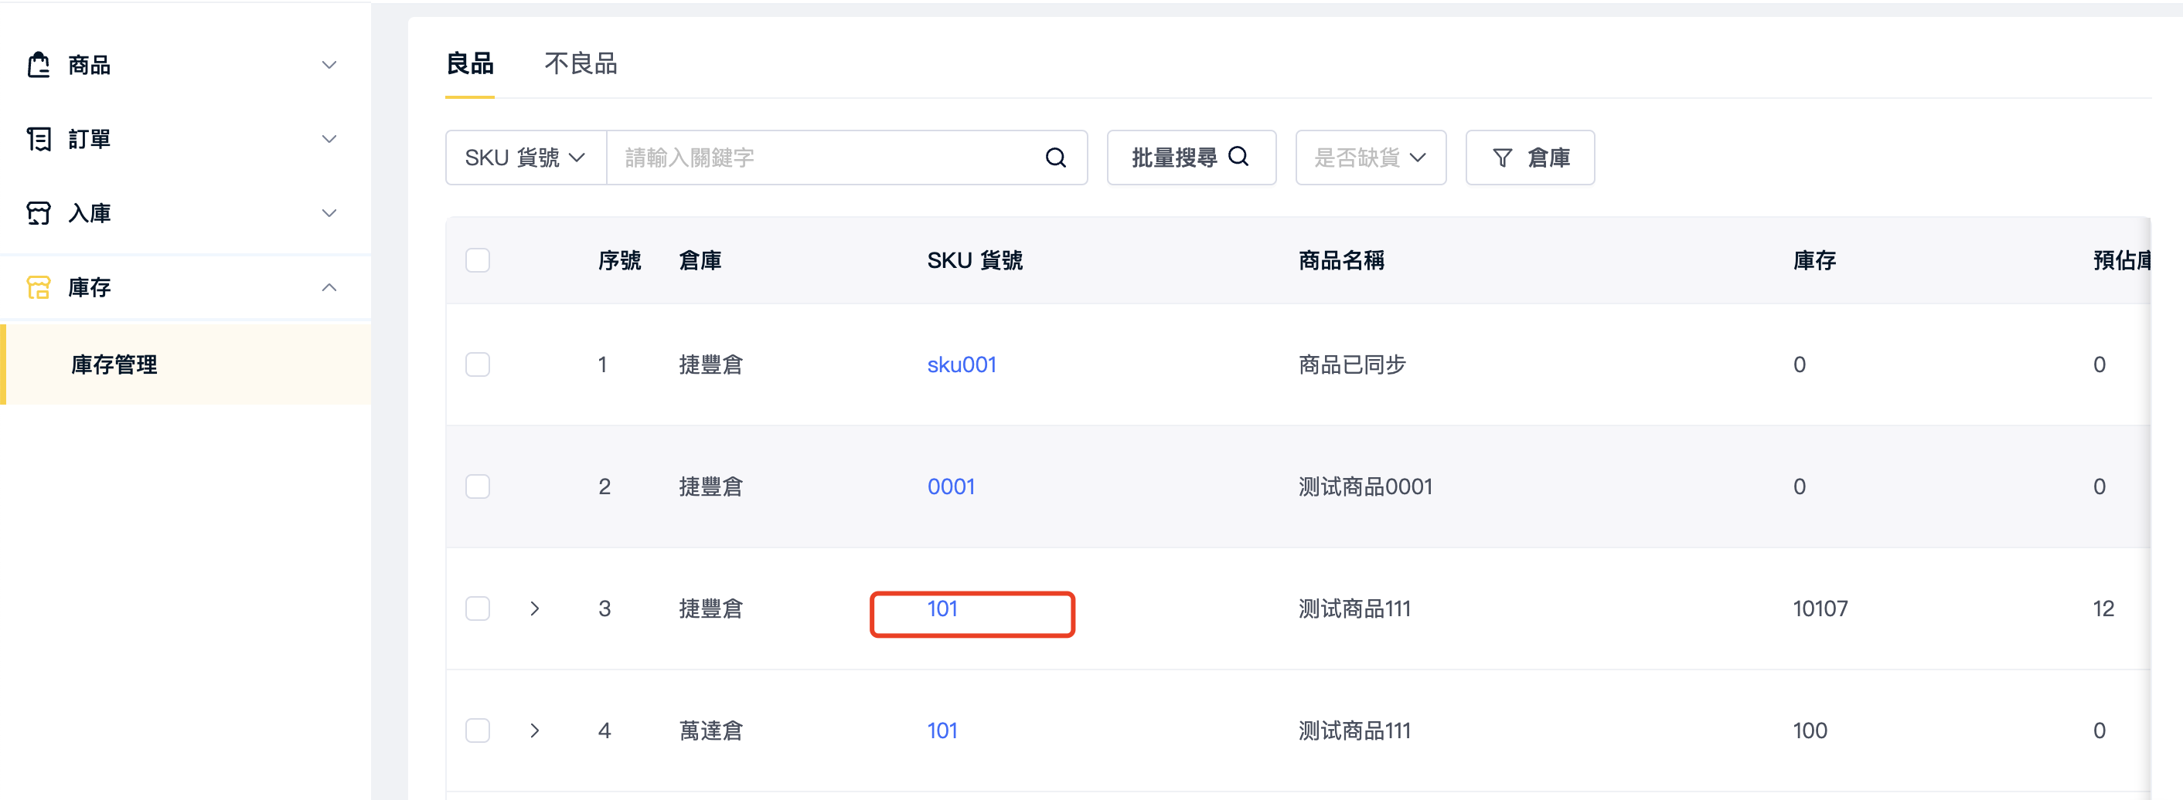Expand row 3 with the chevron arrow
The image size is (2183, 800).
535,608
